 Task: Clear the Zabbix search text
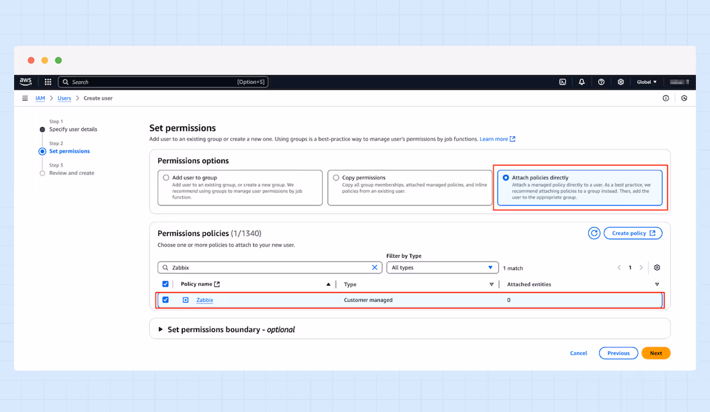click(374, 268)
